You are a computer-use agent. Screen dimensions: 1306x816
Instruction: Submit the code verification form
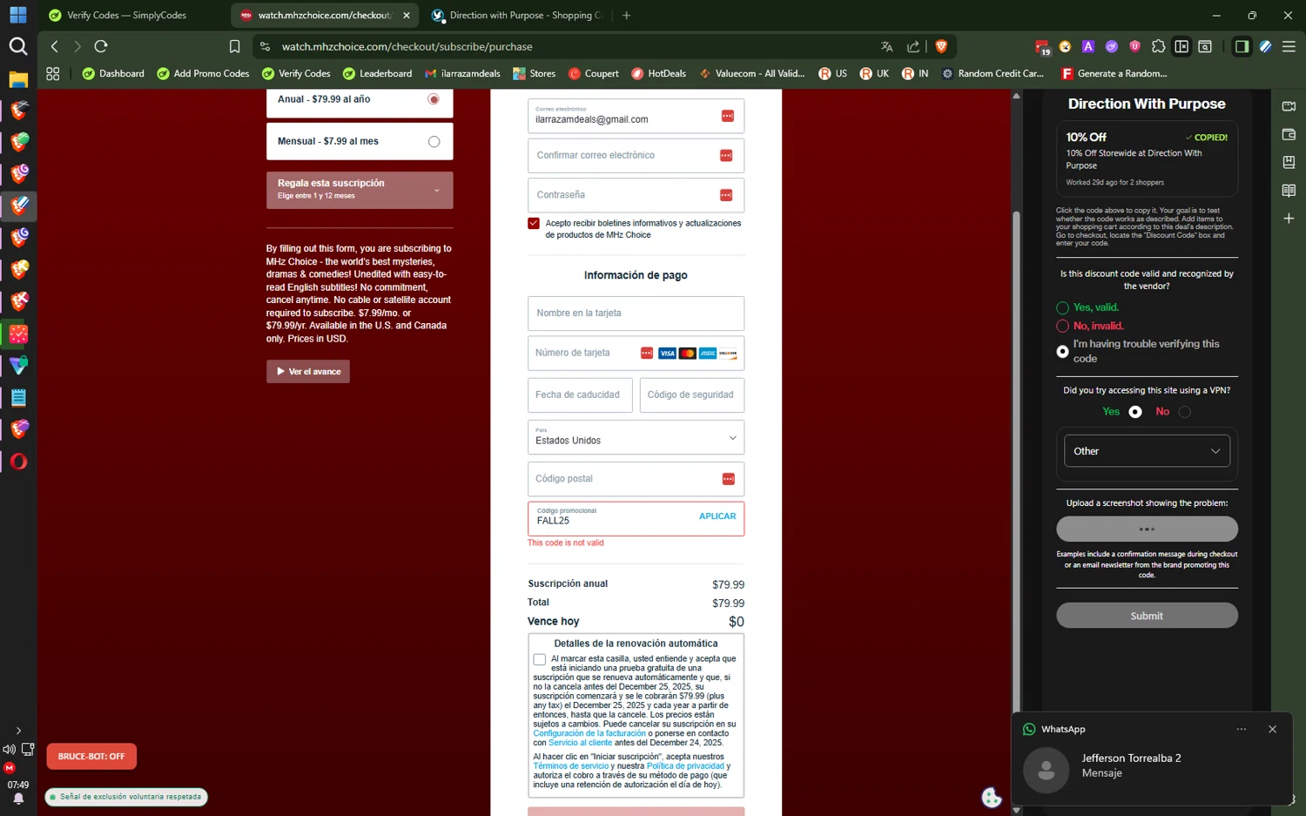(x=1147, y=616)
